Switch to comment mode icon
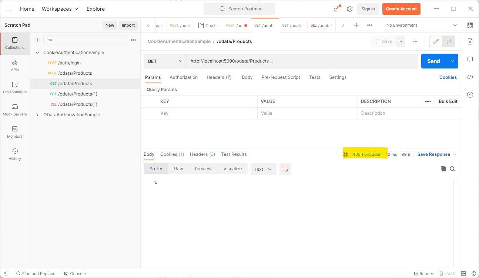Screen dimensions: 479x278 click(448, 41)
